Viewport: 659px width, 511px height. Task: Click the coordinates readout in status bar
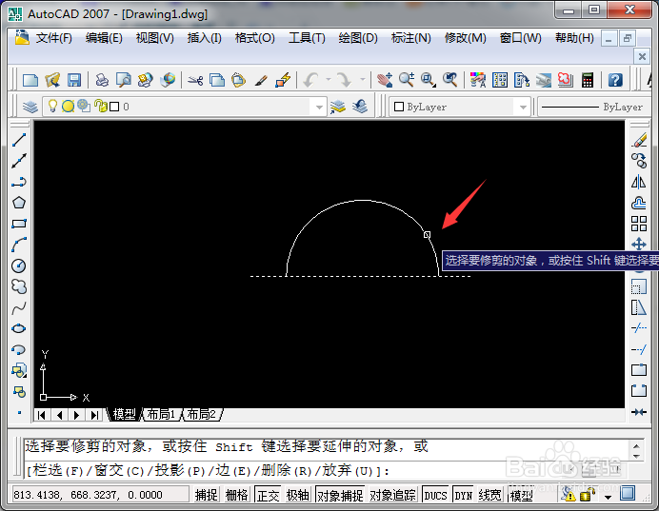tap(100, 495)
